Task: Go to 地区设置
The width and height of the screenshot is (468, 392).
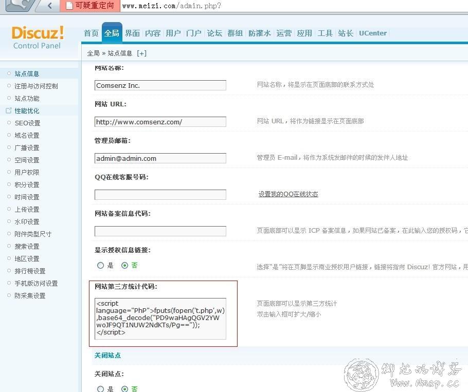Action: pos(27,259)
